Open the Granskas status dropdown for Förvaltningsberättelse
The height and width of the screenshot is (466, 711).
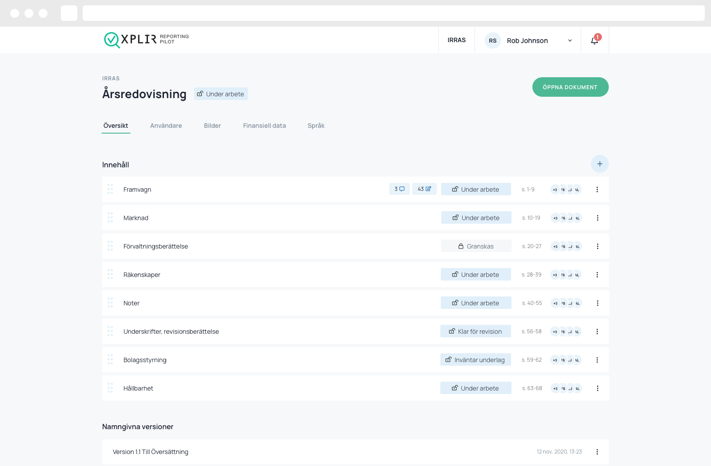(x=476, y=246)
